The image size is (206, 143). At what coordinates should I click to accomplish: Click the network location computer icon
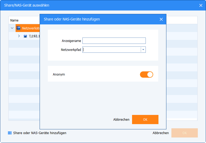pyautogui.click(x=18, y=28)
